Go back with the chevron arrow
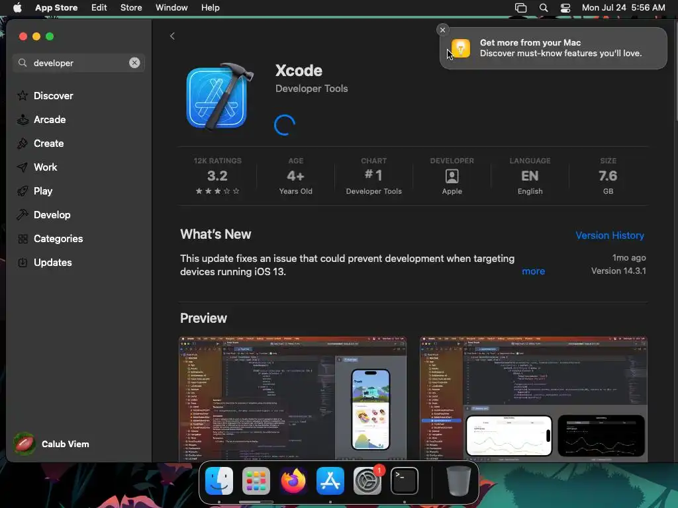Viewport: 678px width, 508px height. (172, 36)
